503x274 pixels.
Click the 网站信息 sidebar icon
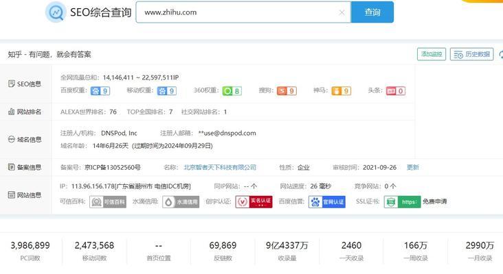coord(12,195)
